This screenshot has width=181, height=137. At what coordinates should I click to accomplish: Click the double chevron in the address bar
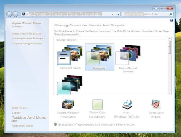(x=27, y=14)
